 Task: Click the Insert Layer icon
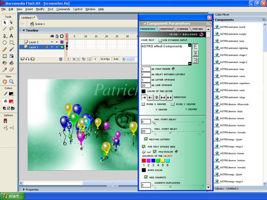[x=22, y=59]
